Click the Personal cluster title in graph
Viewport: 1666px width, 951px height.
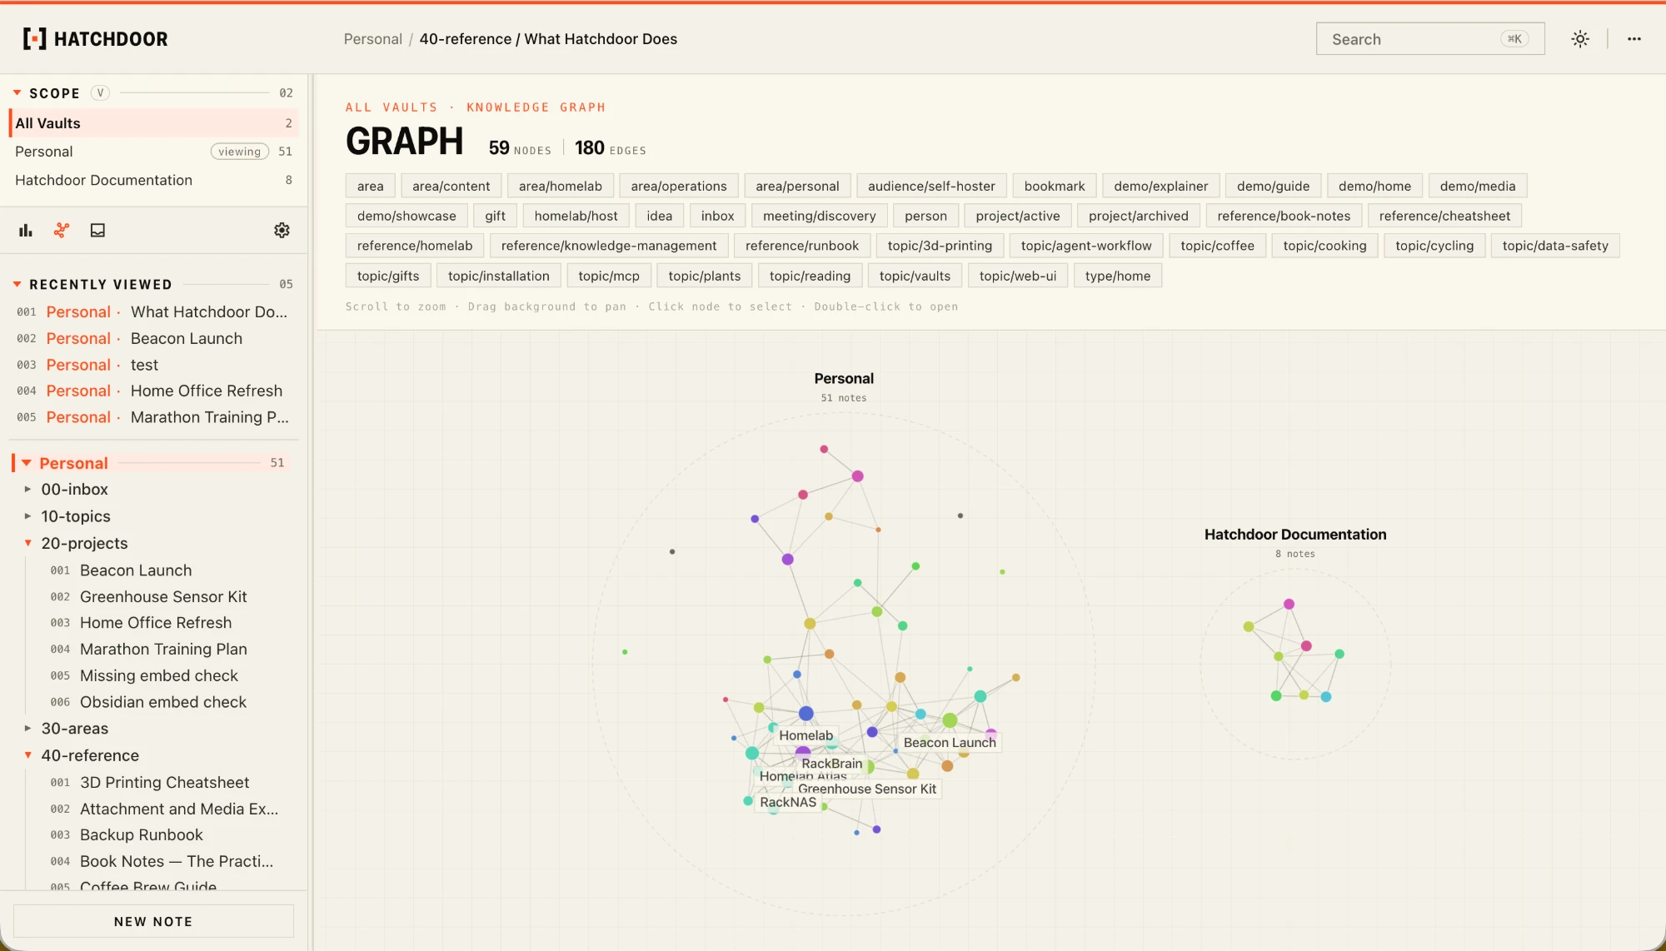(x=844, y=379)
